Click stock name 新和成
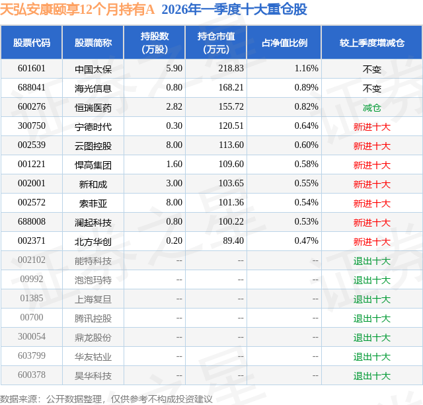Viewport: 423px width, 405px height. pyautogui.click(x=93, y=184)
